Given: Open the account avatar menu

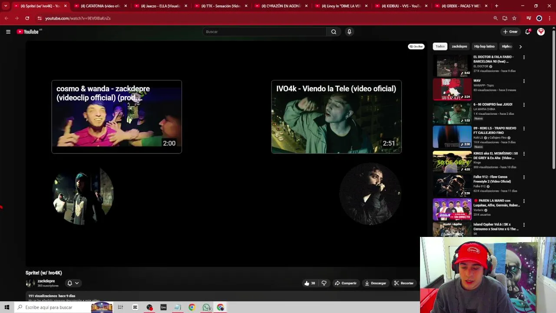Looking at the screenshot, I should (x=541, y=32).
